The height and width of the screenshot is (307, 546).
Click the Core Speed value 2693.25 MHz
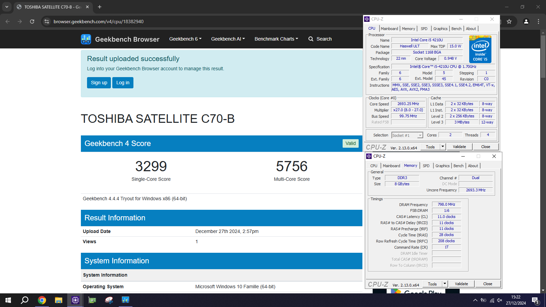408,104
